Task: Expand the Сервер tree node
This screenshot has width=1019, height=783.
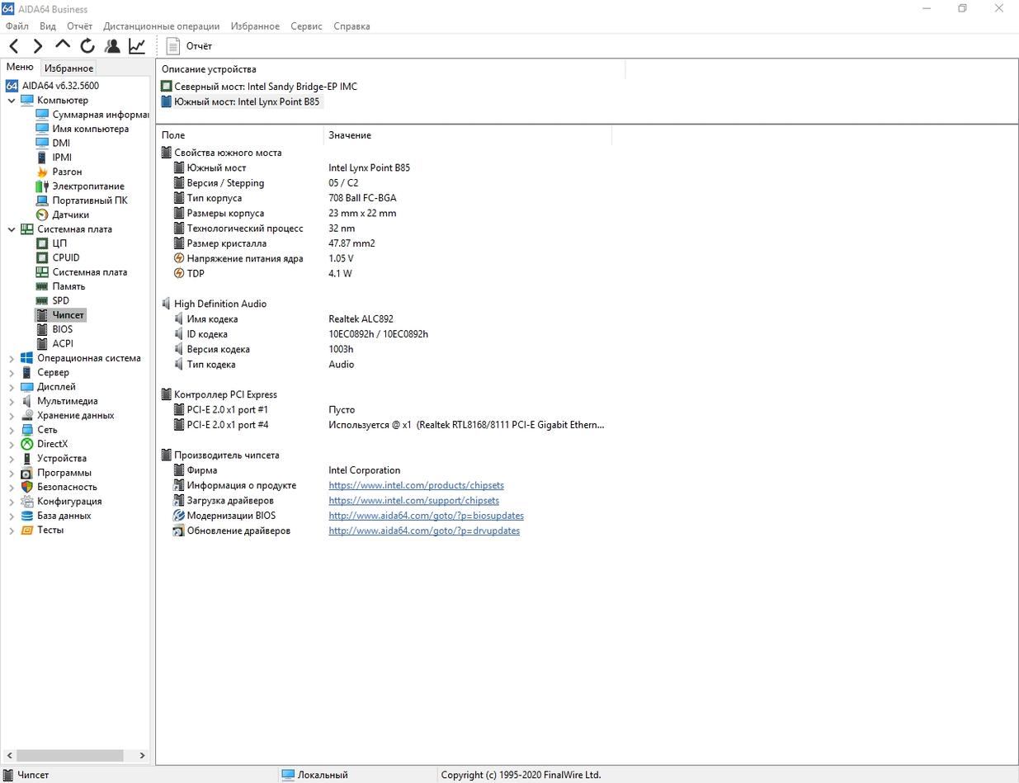Action: click(12, 373)
